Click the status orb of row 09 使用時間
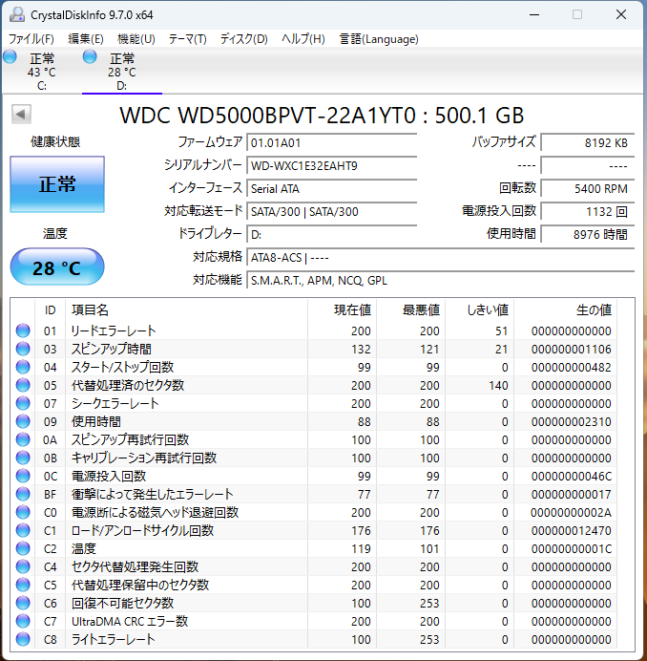Screen dimensions: 647x661 coord(23,421)
